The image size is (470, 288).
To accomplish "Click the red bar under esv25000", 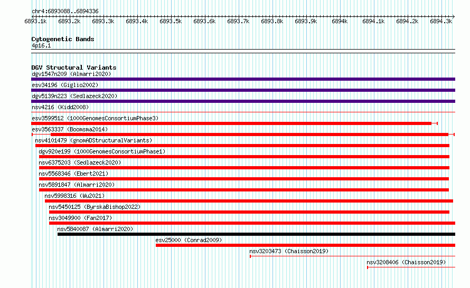I will [x=305, y=245].
